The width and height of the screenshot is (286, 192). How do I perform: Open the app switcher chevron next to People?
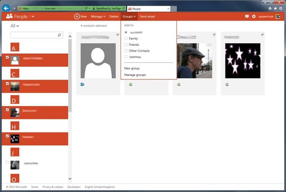pos(33,16)
